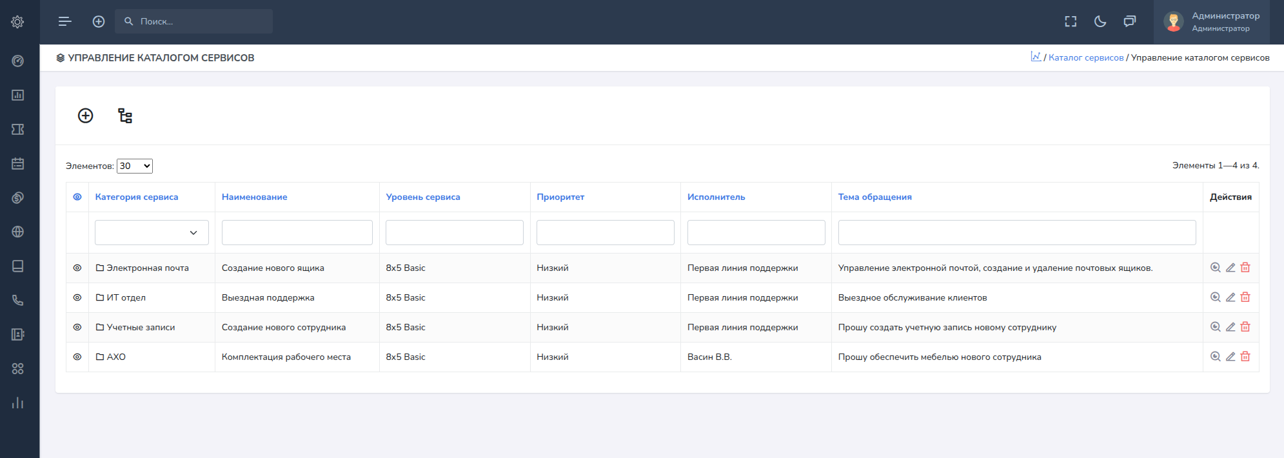Sort by the Наименование column header
1284x458 pixels.
[x=255, y=197]
